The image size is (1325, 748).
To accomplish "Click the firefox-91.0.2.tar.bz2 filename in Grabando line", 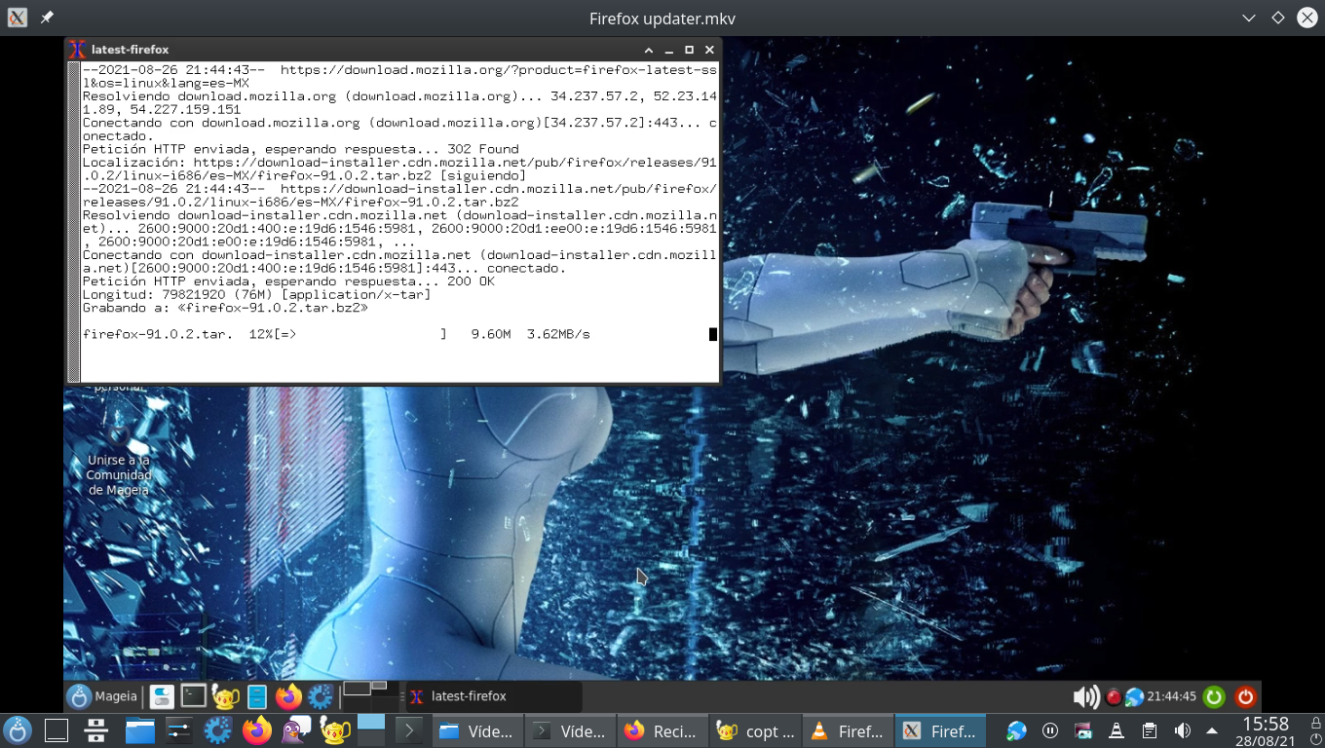I will (x=273, y=308).
